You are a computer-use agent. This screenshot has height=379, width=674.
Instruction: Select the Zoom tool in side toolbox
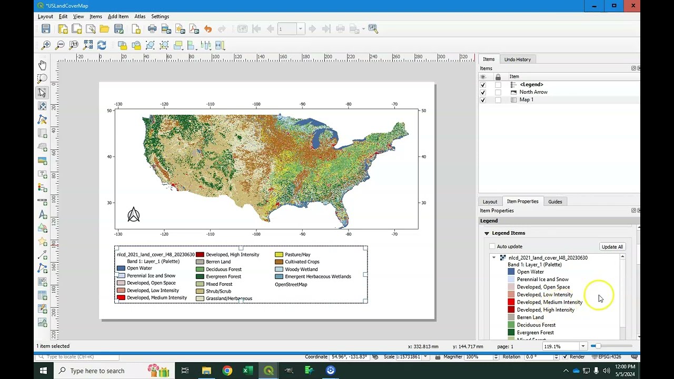pos(42,79)
